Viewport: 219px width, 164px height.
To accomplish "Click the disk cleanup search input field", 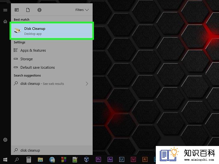I will (52, 150).
